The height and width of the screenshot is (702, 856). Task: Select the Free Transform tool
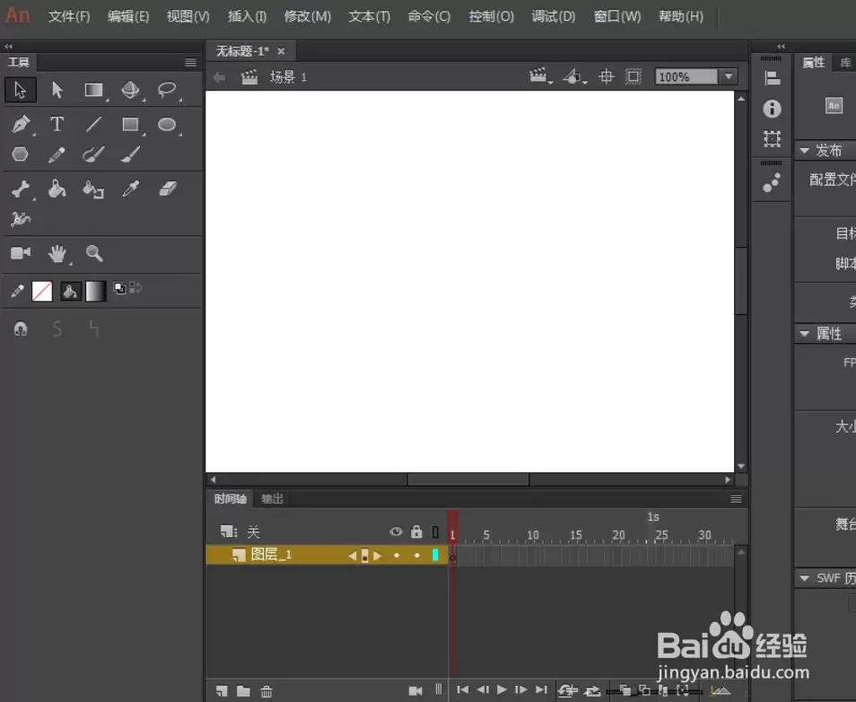[x=94, y=90]
